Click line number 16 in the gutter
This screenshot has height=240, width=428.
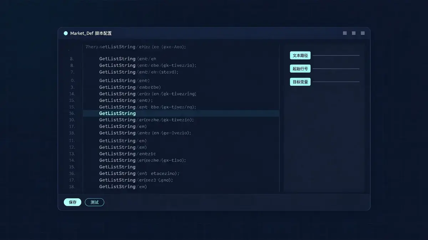(x=72, y=113)
